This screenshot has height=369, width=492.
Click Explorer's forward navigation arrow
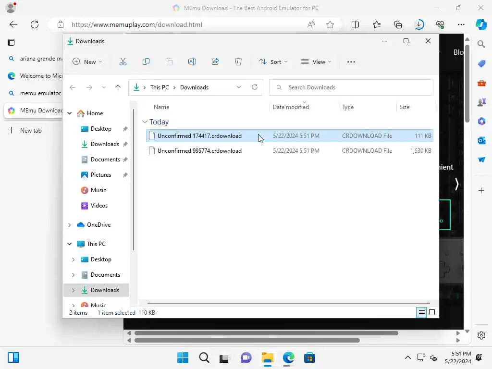(89, 87)
